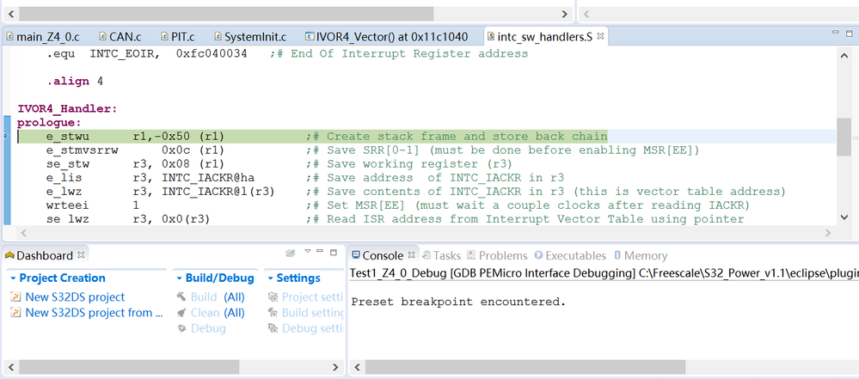Click the Build settings link
The height and width of the screenshot is (379, 859).
[313, 313]
